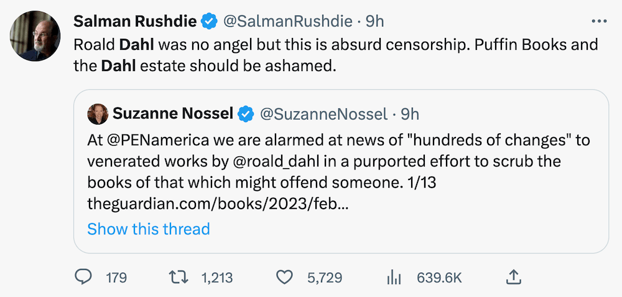The image size is (622, 297).
Task: Open the three-dot more options menu
Action: point(598,21)
